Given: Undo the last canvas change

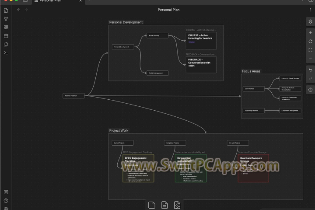Looking at the screenshot, I should 310,70.
